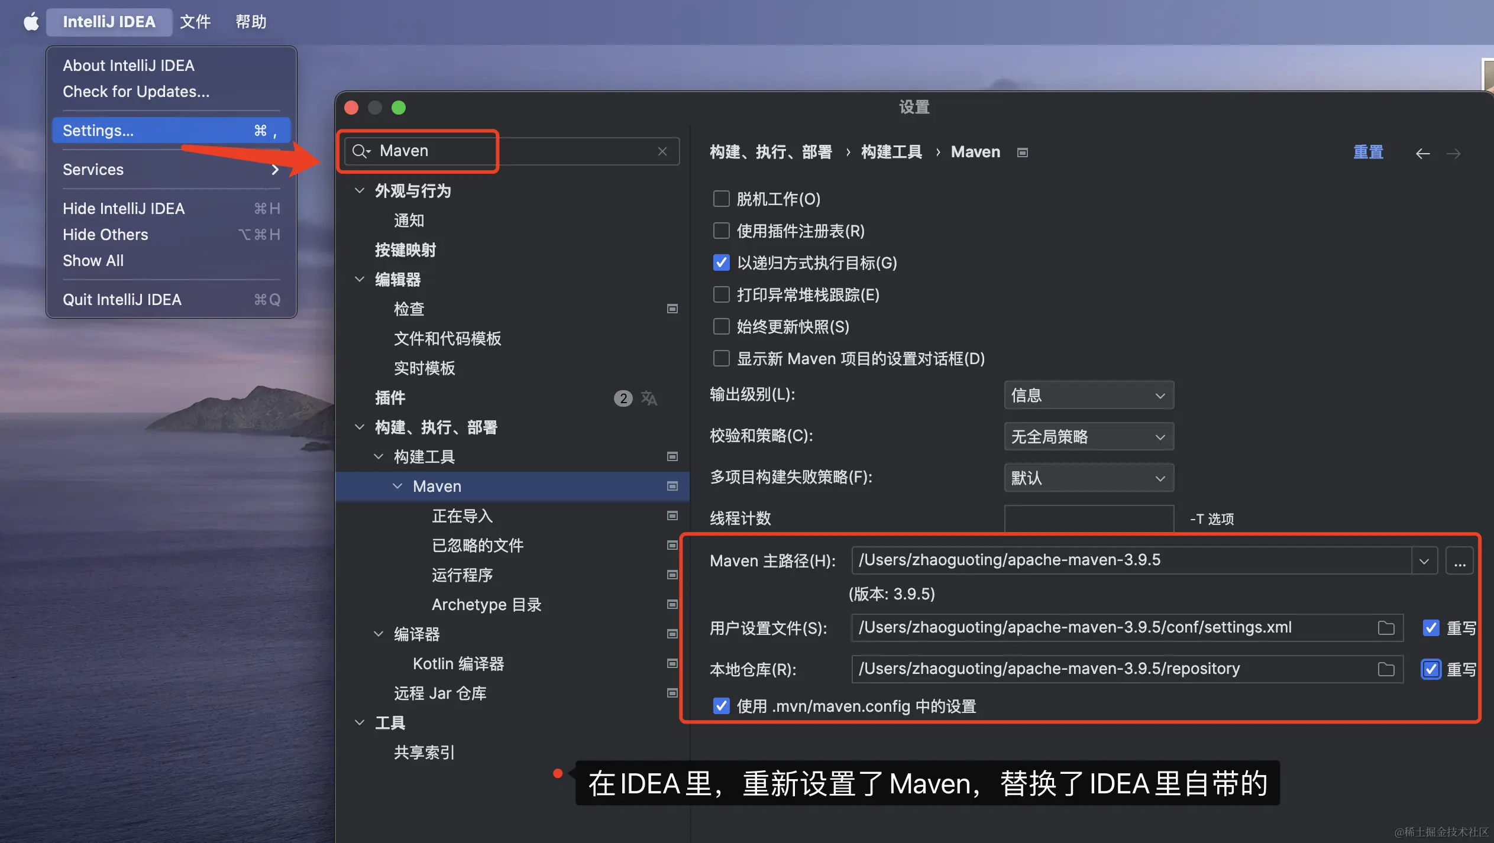
Task: Click the search magnifier icon in settings
Action: (361, 151)
